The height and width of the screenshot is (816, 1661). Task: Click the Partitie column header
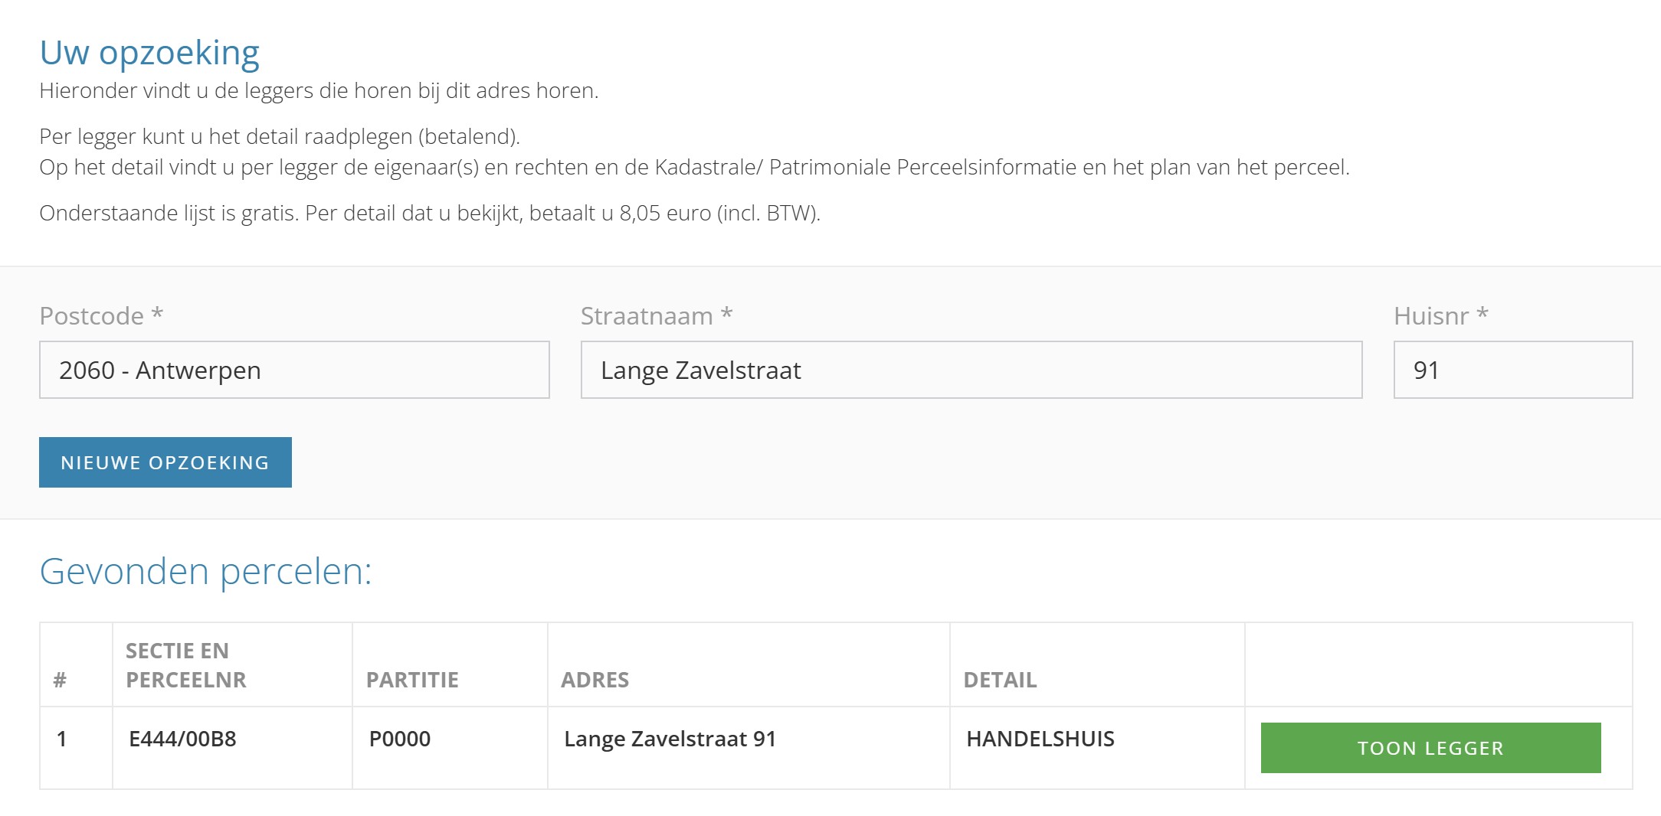(x=412, y=679)
